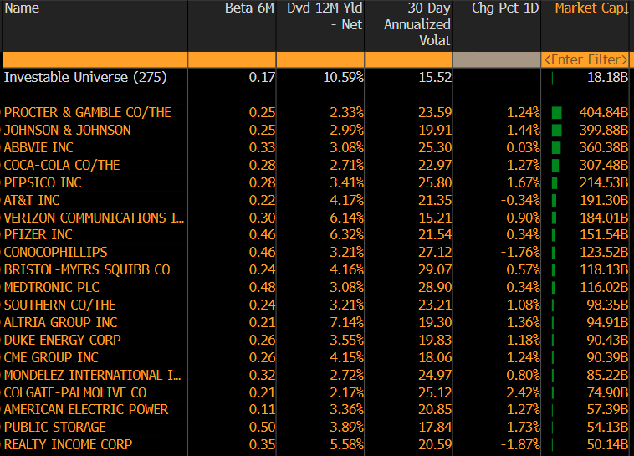
Task: Open ALTRIA GROUP INC security
Action: click(61, 322)
